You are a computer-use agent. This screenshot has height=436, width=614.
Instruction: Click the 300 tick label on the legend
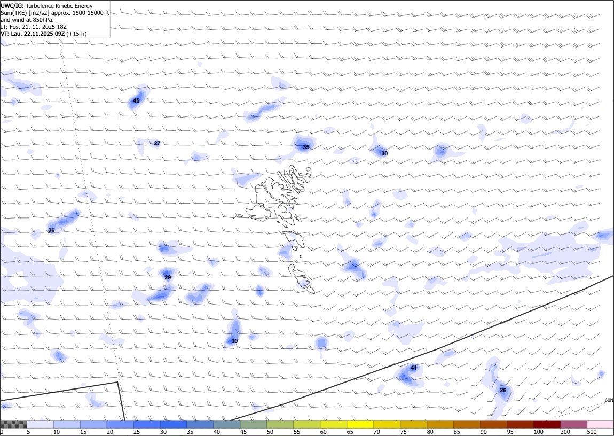coord(565,432)
